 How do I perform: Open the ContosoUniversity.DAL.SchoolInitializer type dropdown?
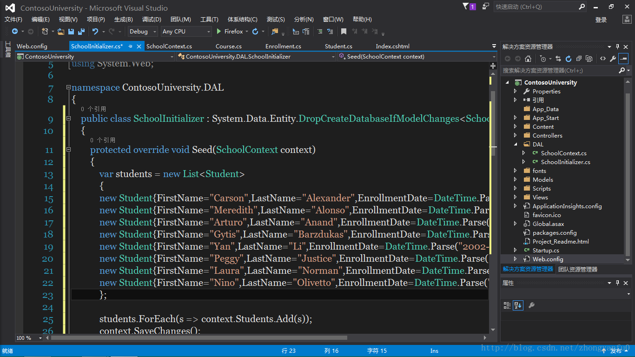coord(256,56)
